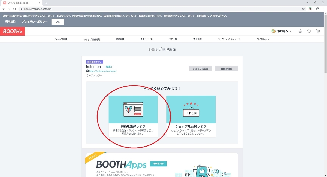Open Chrome profile icon
The width and height of the screenshot is (327, 177).
[318, 9]
